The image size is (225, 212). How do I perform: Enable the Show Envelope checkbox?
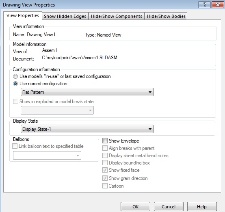coord(105,141)
